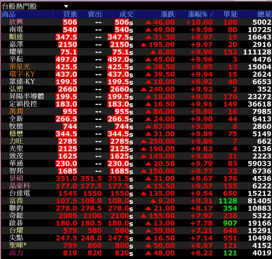Select the 尖點 stock name

pyautogui.click(x=16, y=238)
